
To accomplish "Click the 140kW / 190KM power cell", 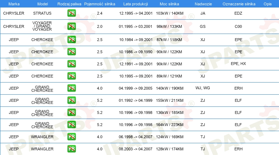I will (169, 88).
